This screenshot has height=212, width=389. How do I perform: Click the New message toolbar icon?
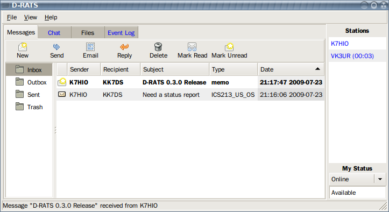click(23, 47)
